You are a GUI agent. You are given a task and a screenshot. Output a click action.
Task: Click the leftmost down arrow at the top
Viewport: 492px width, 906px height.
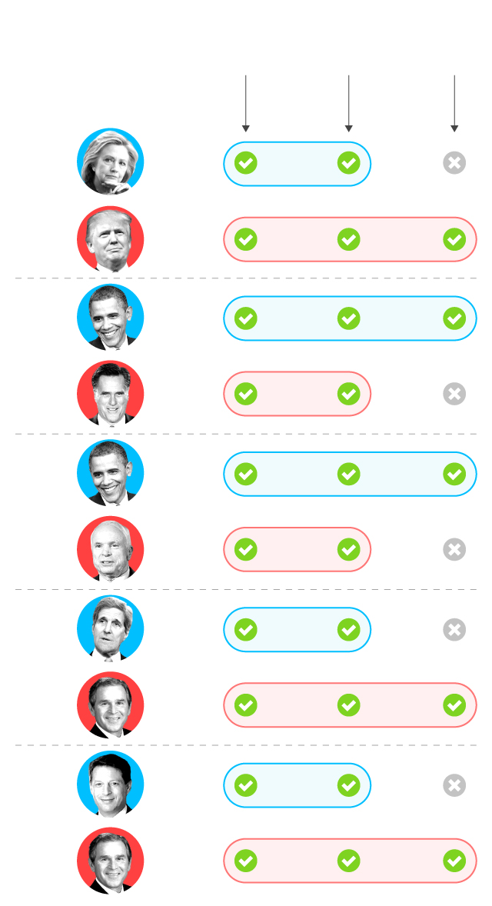[x=246, y=104]
